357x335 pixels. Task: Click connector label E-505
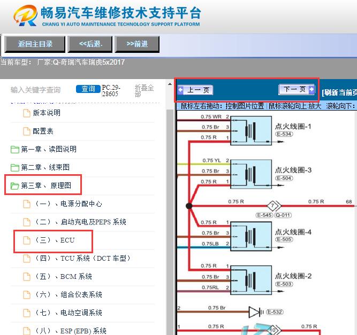tap(284, 239)
